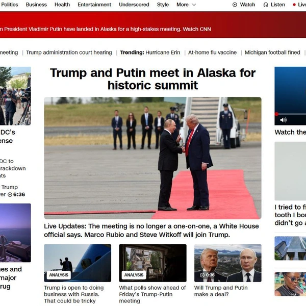Viewport: 306px width, 306px height.
Task: Open Trump administration court hearing link
Action: pos(69,53)
